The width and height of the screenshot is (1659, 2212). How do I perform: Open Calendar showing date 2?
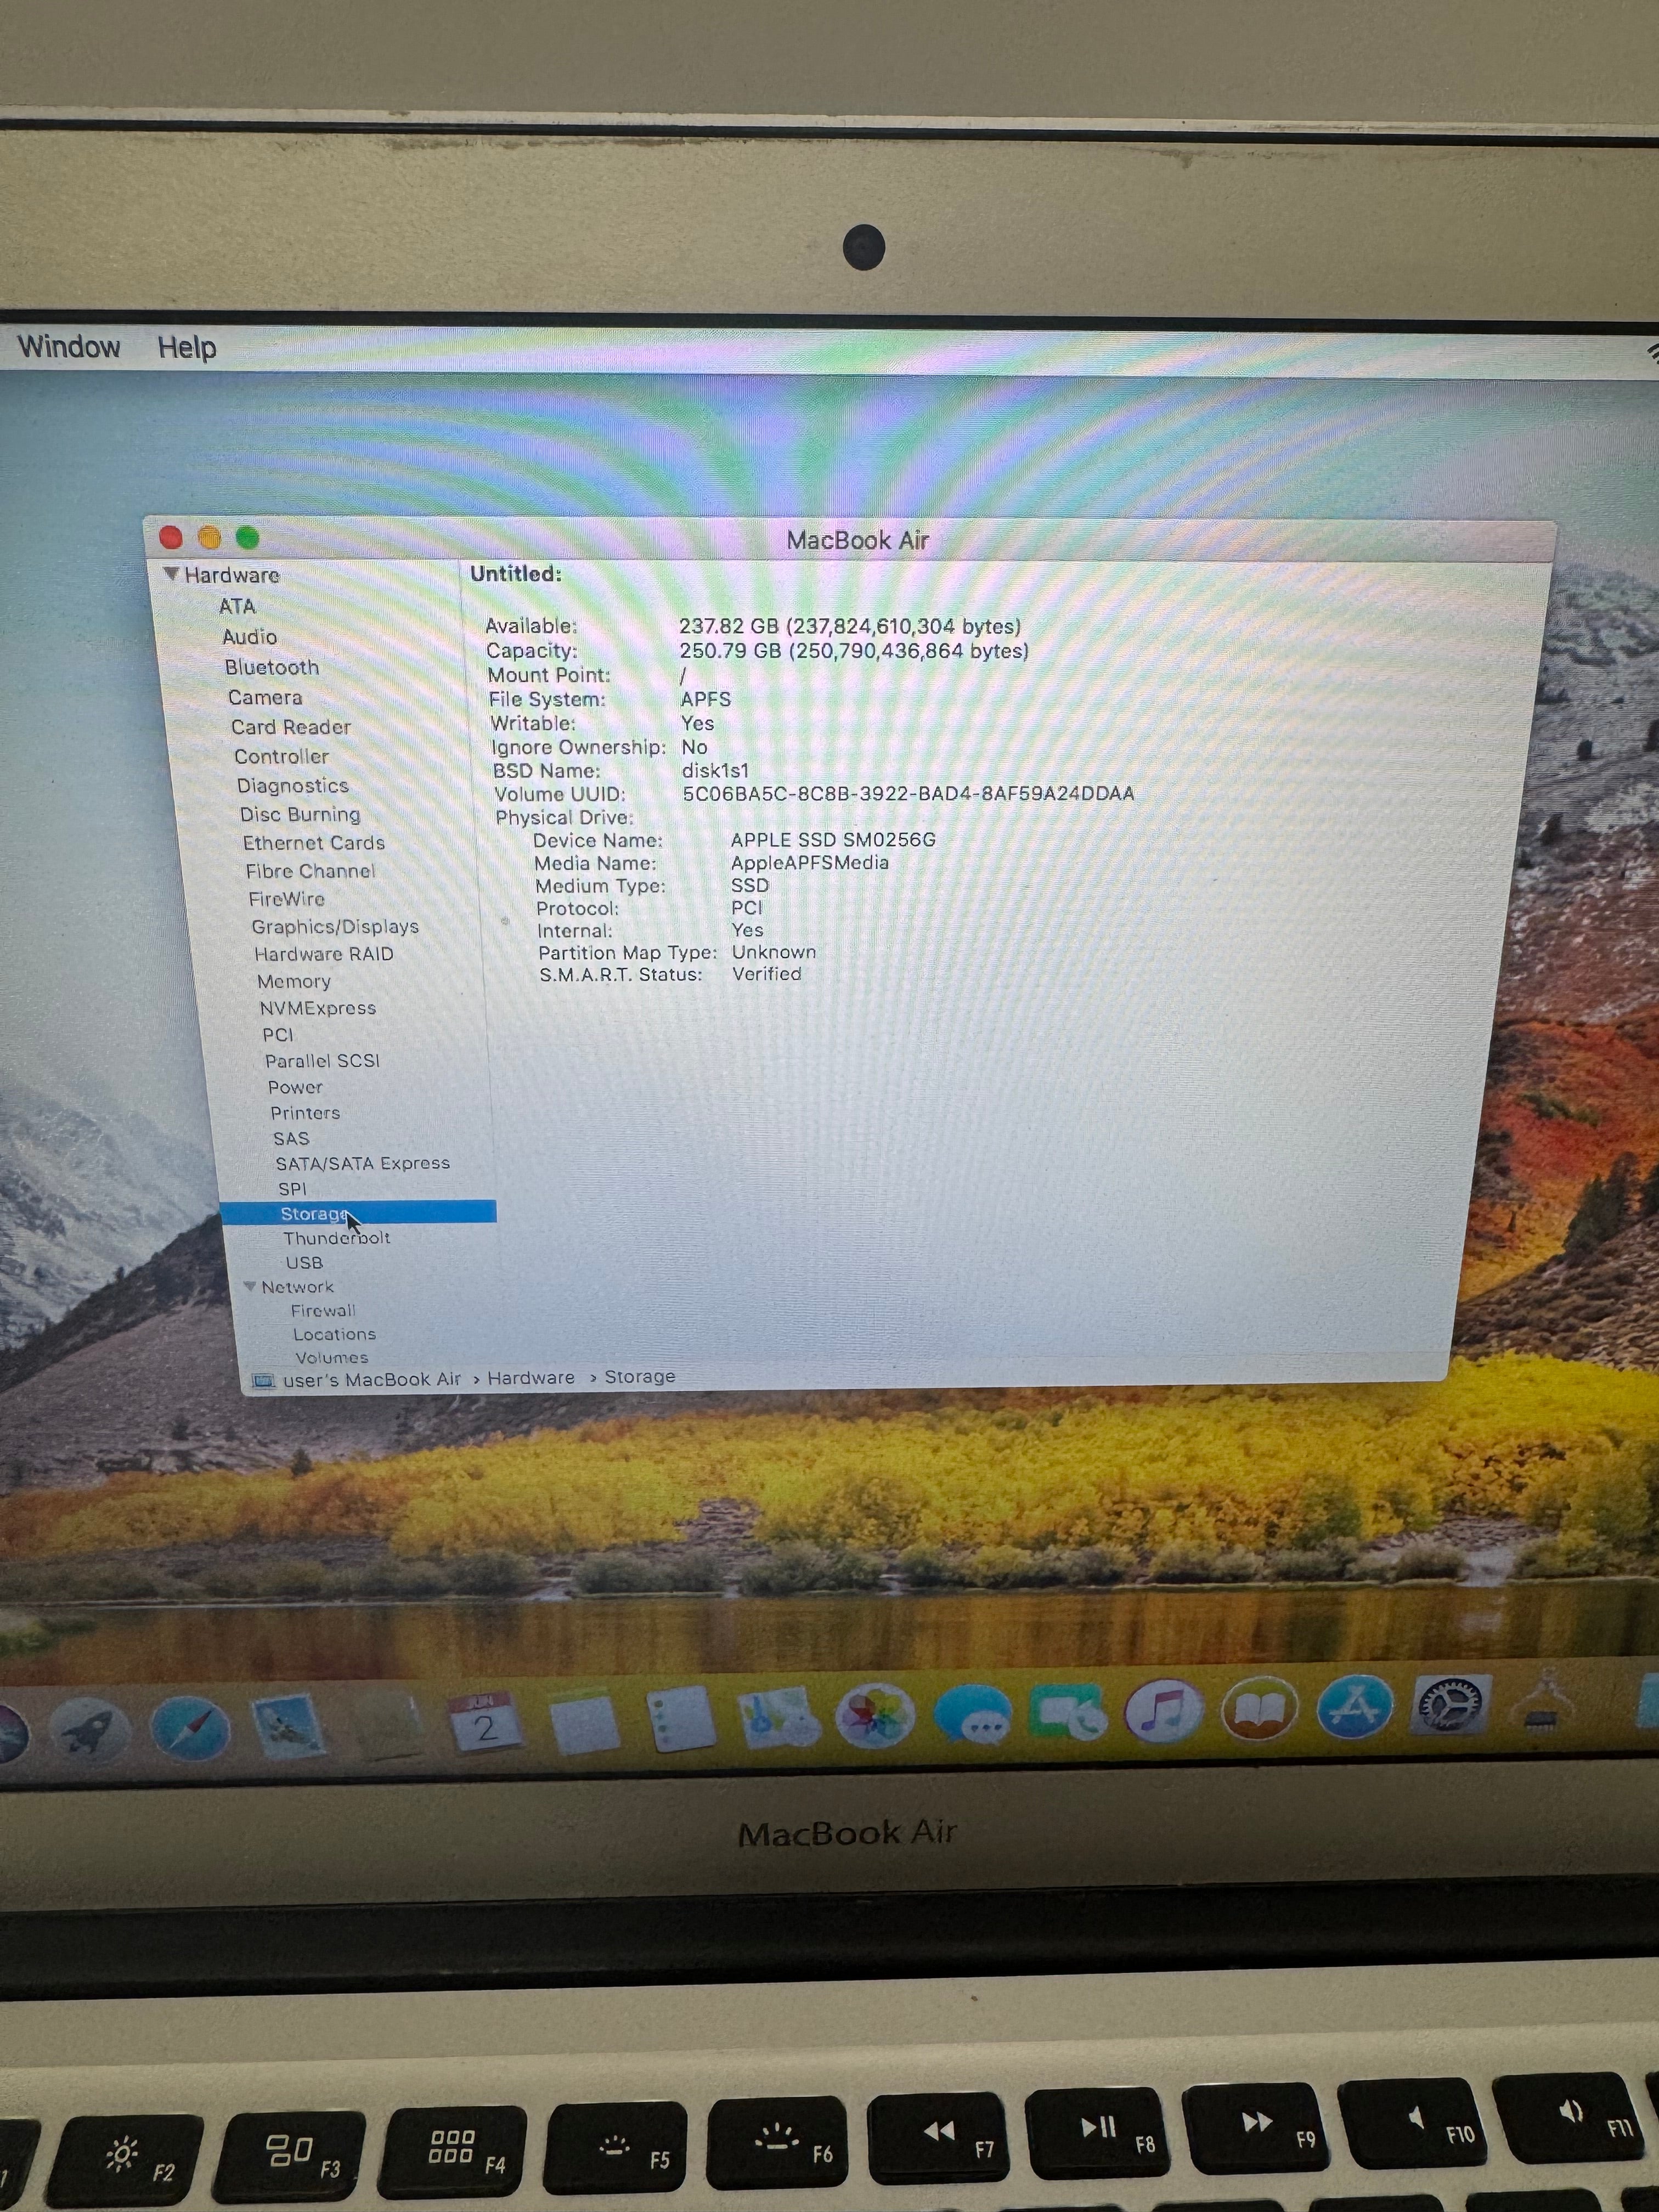click(484, 1722)
